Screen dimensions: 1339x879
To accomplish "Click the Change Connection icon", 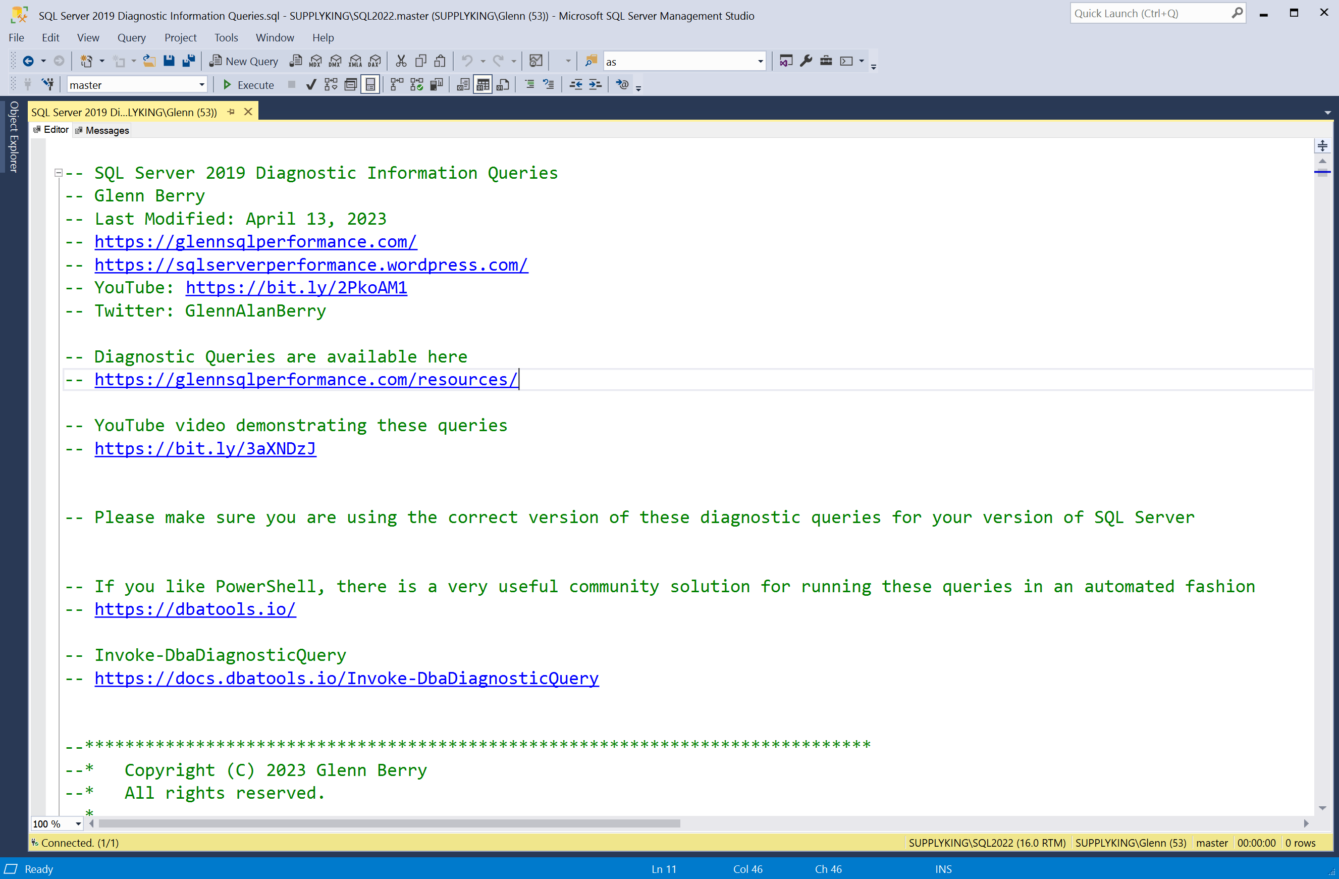I will point(48,84).
